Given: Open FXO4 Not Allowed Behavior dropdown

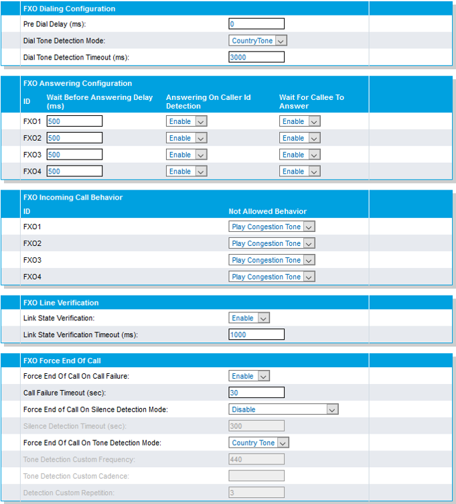Looking at the screenshot, I should point(272,277).
